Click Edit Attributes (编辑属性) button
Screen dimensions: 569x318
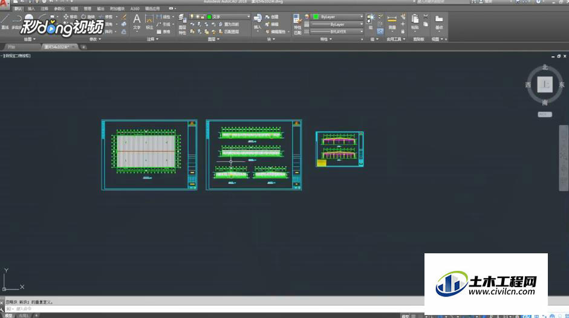tap(275, 31)
